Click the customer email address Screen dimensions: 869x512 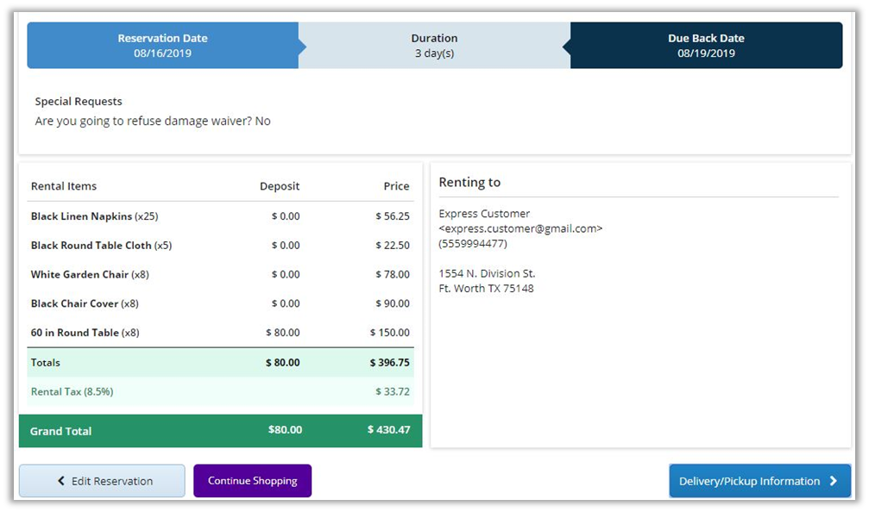520,228
